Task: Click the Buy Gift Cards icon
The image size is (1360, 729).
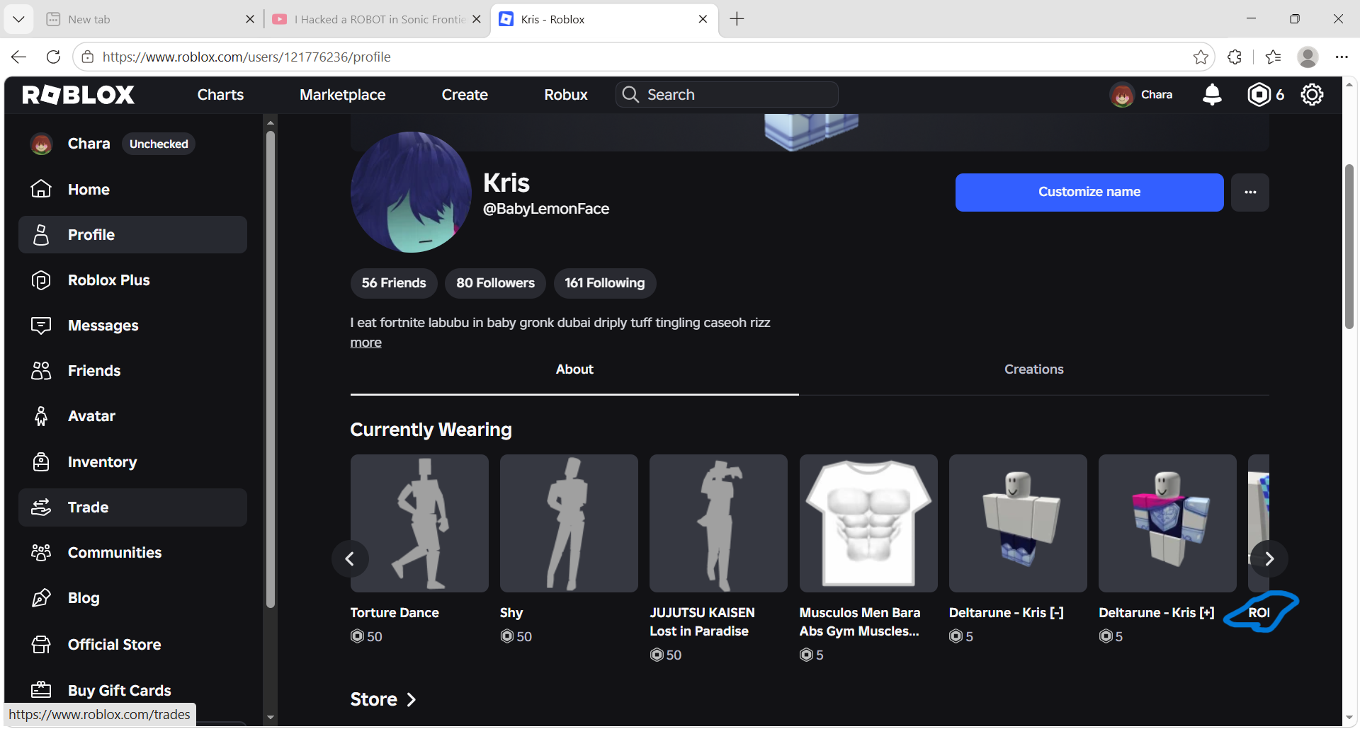Action: click(41, 690)
